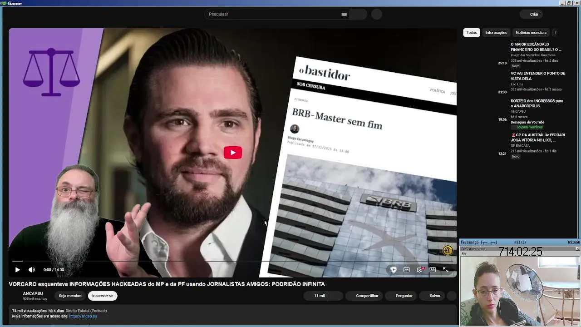Open the player settings gear

(x=420, y=270)
